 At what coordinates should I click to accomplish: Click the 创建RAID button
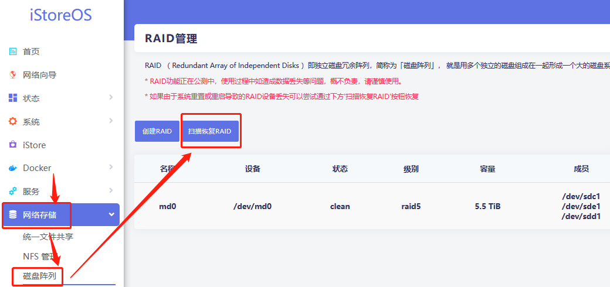click(x=157, y=131)
